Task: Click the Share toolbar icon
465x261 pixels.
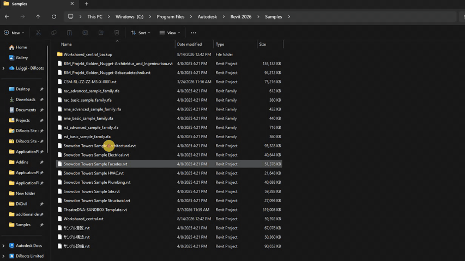Action: (101, 33)
